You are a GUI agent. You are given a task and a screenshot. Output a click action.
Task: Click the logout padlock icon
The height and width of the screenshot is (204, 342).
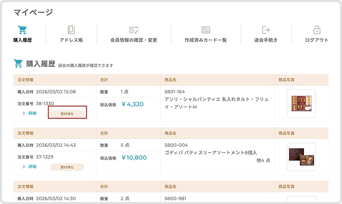point(317,30)
